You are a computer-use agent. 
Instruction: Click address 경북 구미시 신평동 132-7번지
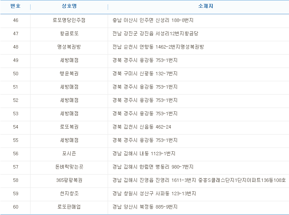(x=145, y=74)
